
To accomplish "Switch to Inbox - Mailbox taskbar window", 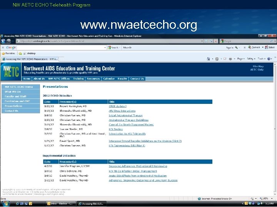I will pos(61,204).
